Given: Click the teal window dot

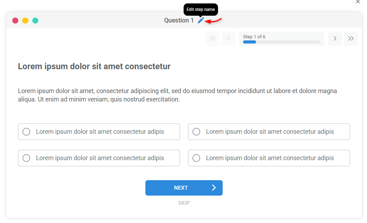Looking at the screenshot, I should (35, 20).
